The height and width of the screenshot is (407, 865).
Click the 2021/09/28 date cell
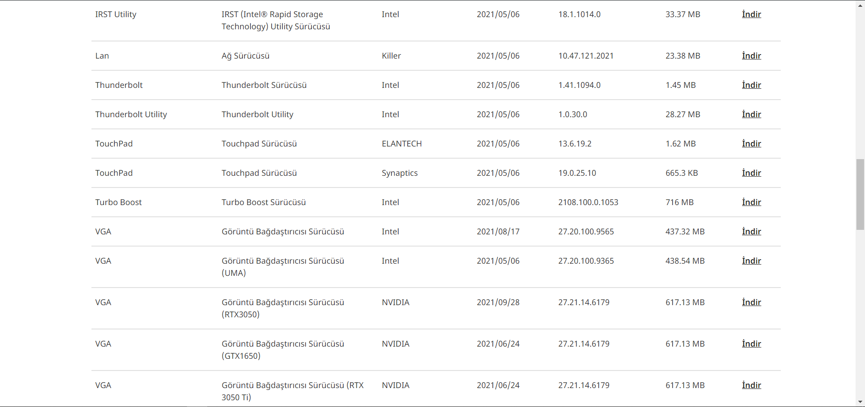pos(498,302)
